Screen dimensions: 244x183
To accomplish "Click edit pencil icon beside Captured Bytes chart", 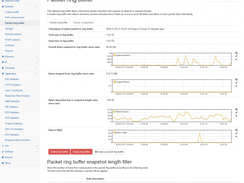I will [x=236, y=56].
